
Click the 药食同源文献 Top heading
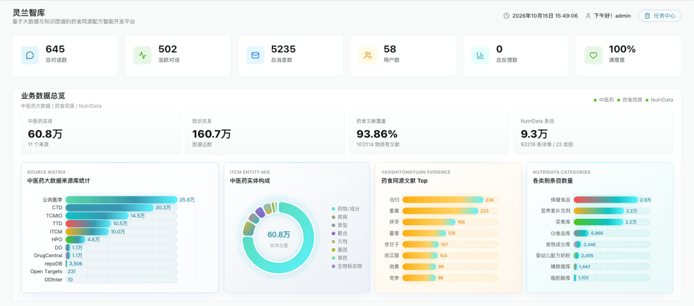click(x=404, y=181)
